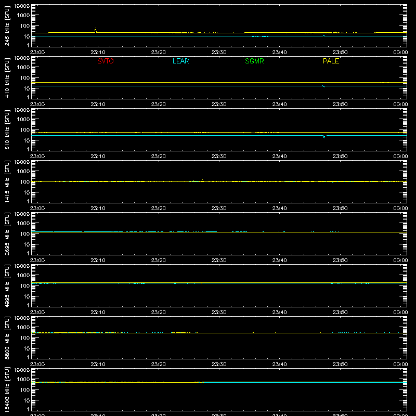Viewport: 416px width, 416px height.
Task: Click the 23:10 tick label under 245 MHz plot
Action: click(98, 53)
